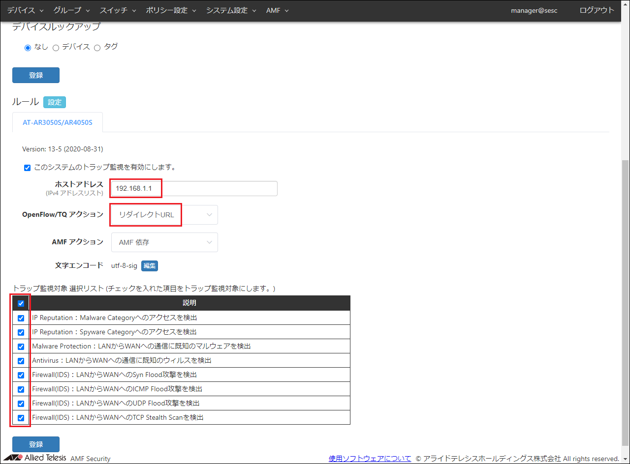Click the Allied Telesis logo

coord(34,458)
